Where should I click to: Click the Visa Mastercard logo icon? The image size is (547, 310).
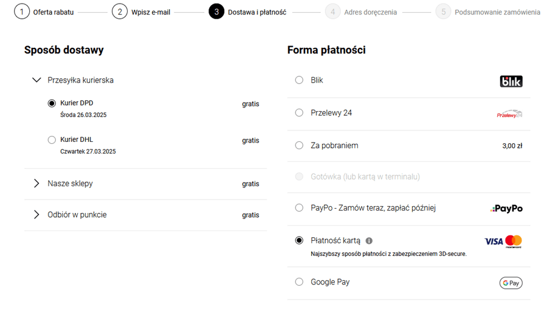click(503, 241)
